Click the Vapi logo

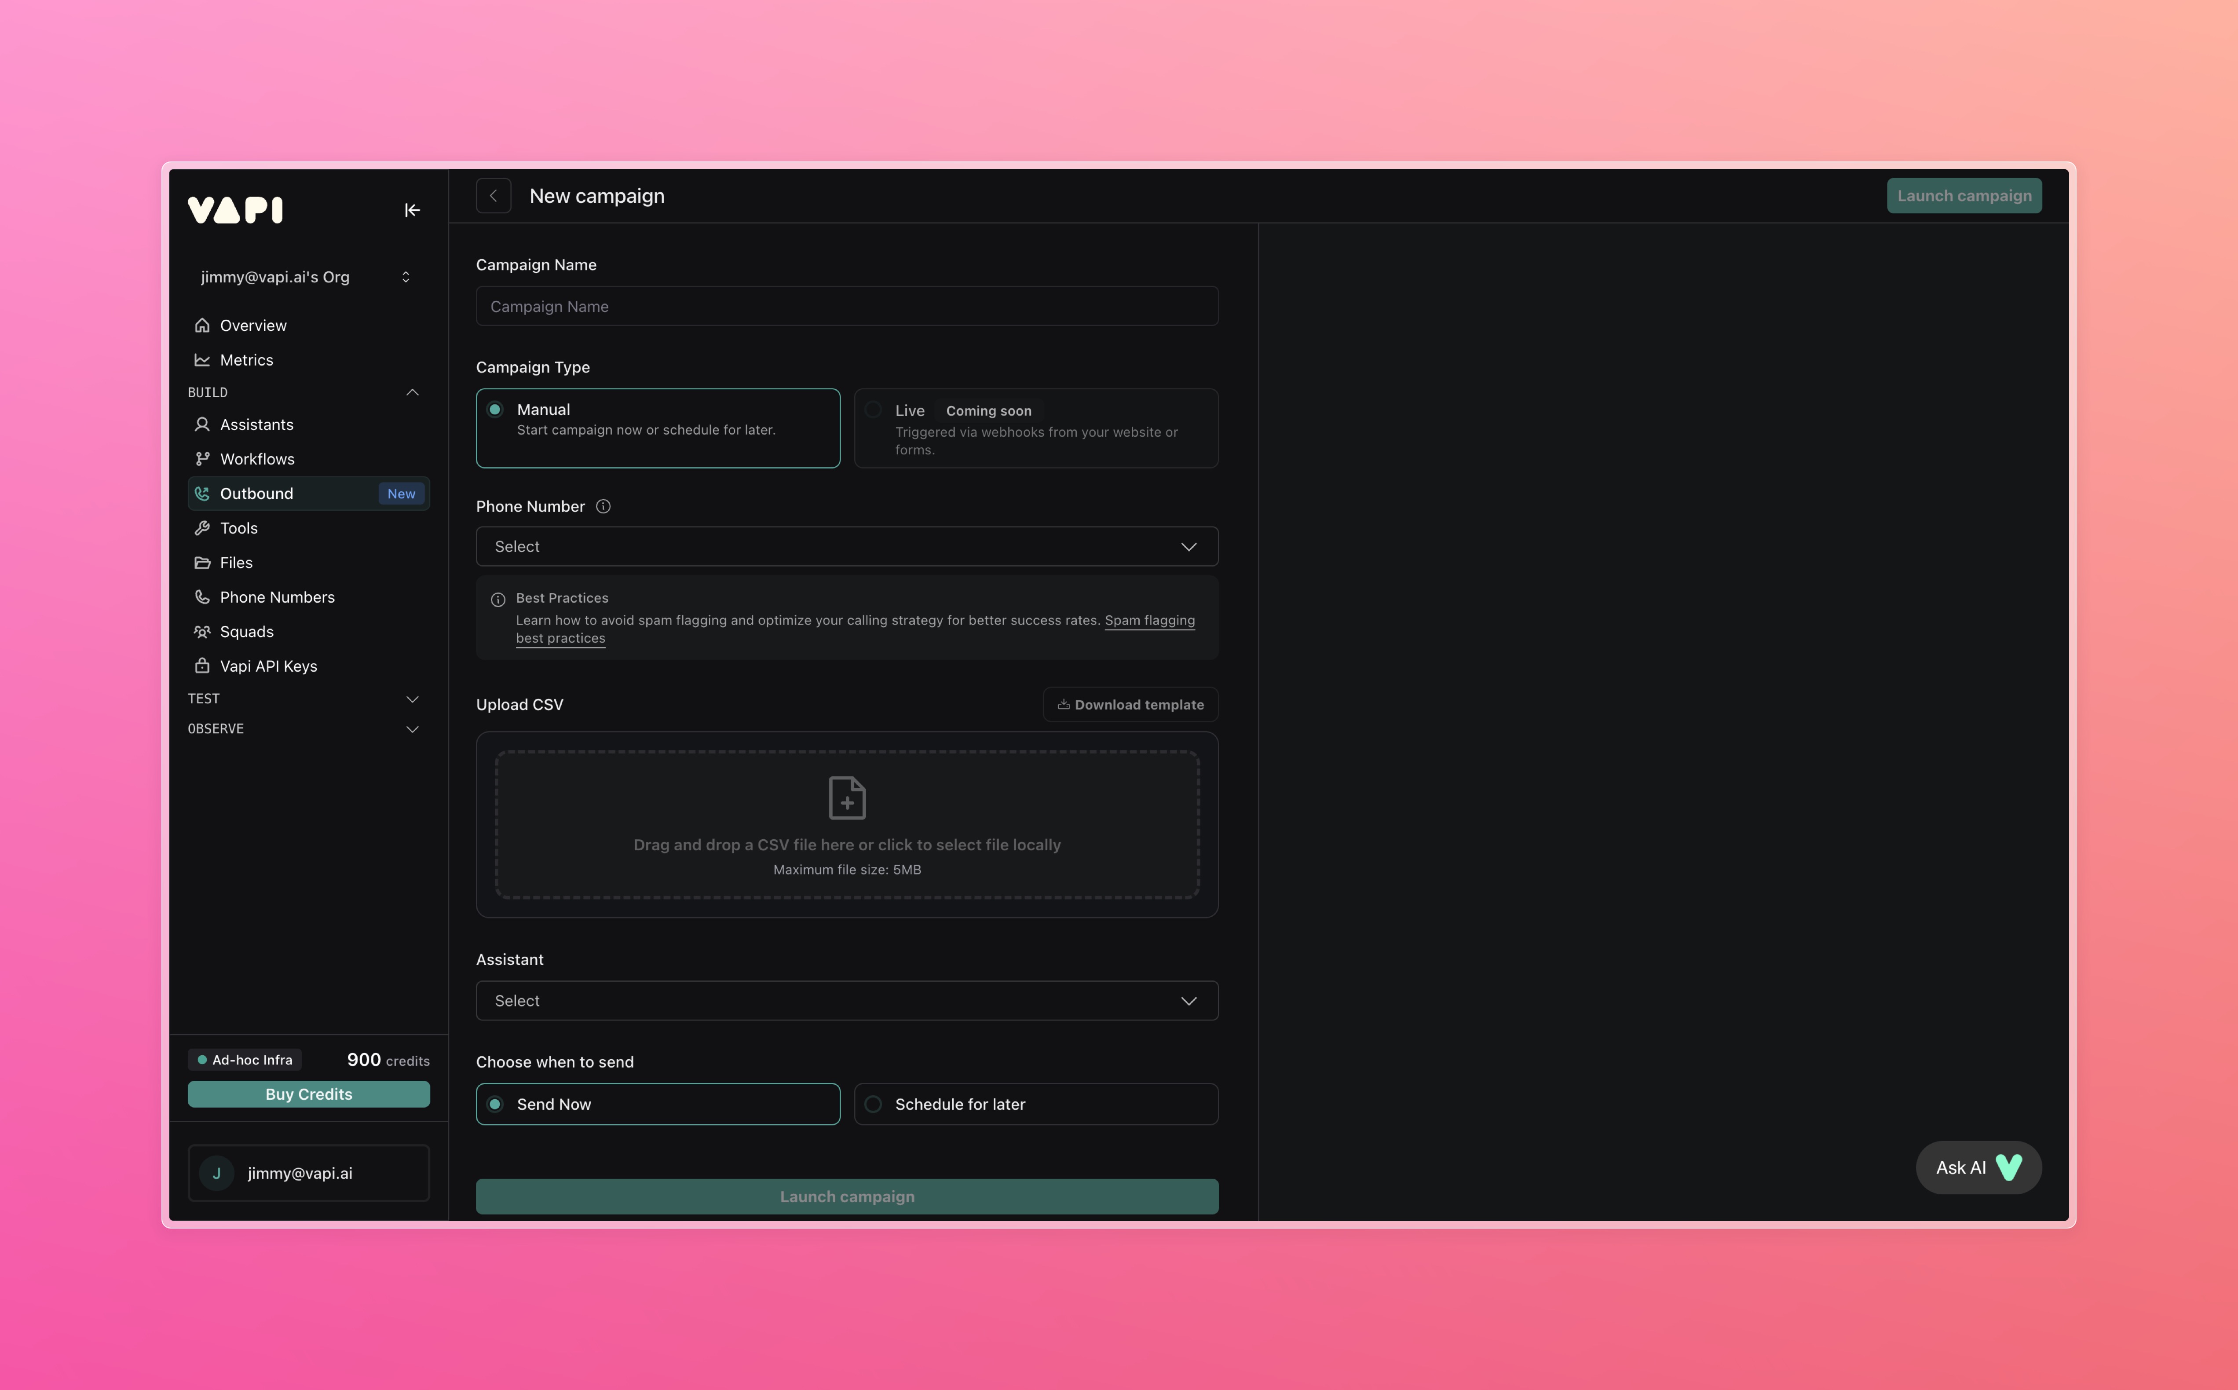click(235, 211)
